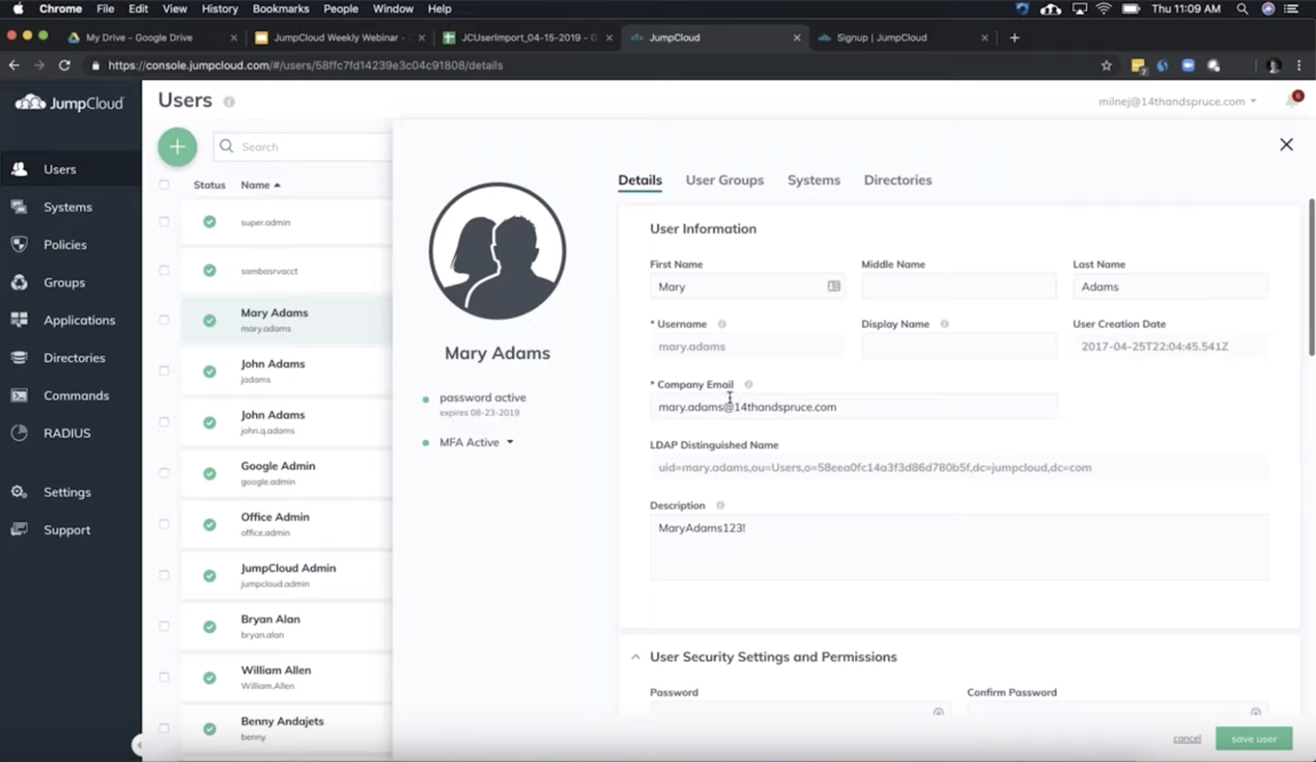This screenshot has height=762, width=1316.
Task: Select the Details tab
Action: point(640,180)
